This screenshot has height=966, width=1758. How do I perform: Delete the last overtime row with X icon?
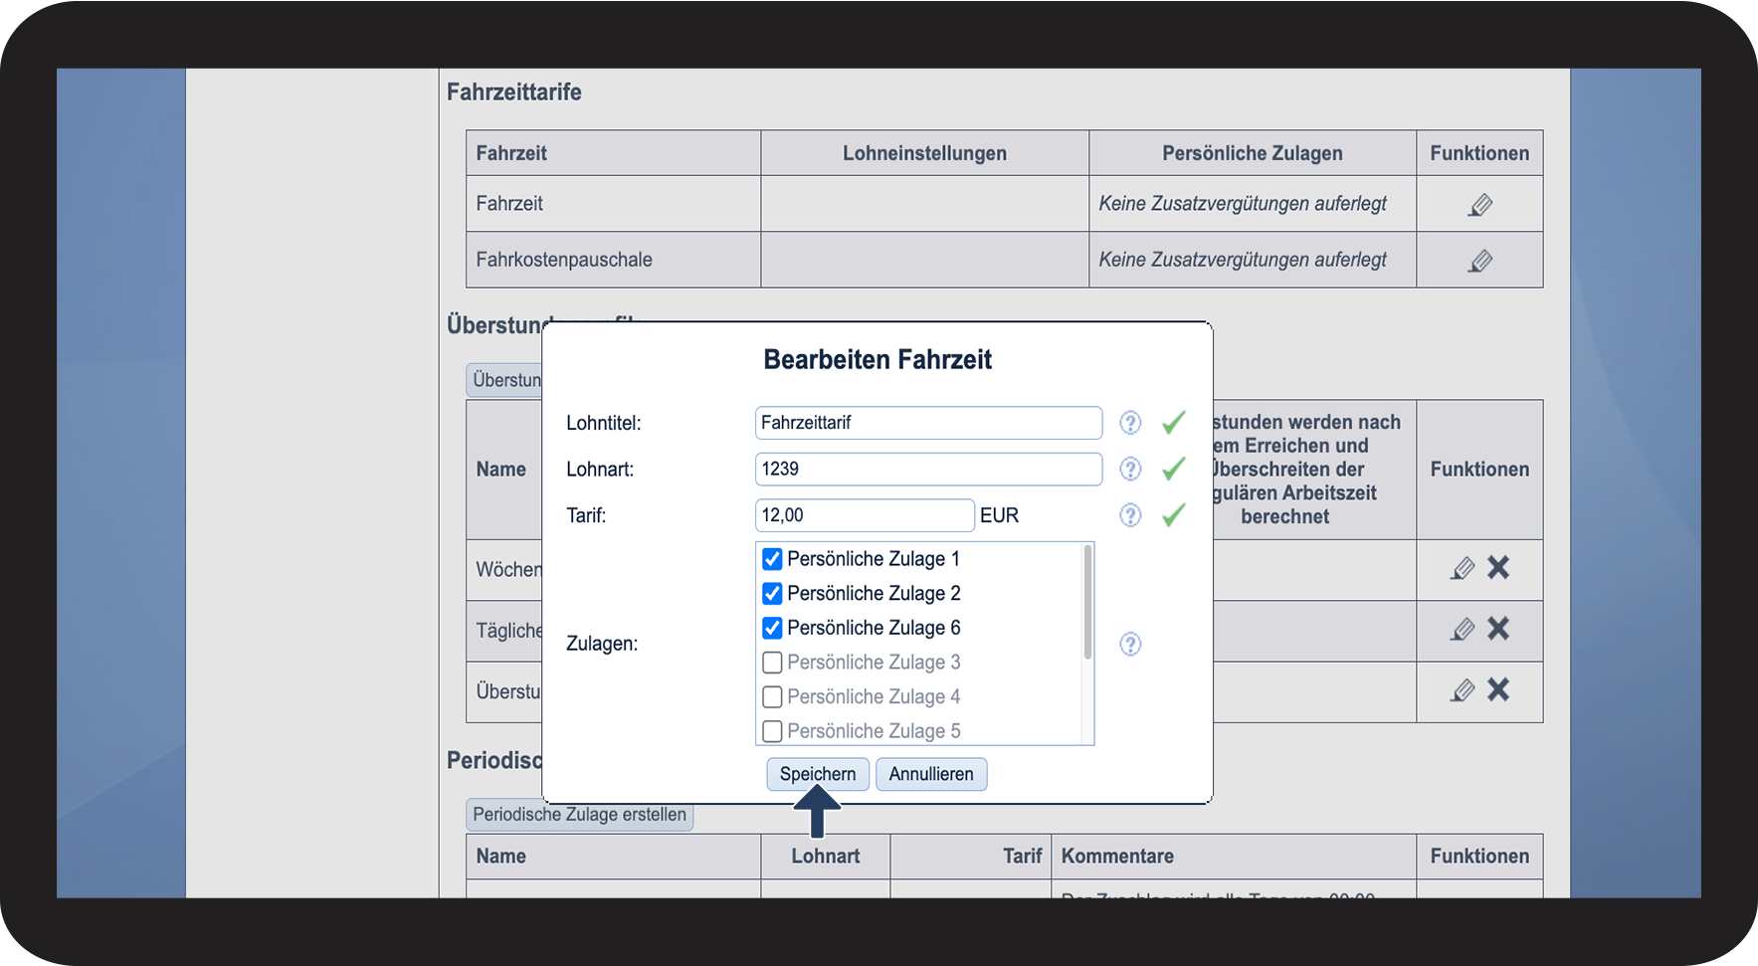[1498, 689]
